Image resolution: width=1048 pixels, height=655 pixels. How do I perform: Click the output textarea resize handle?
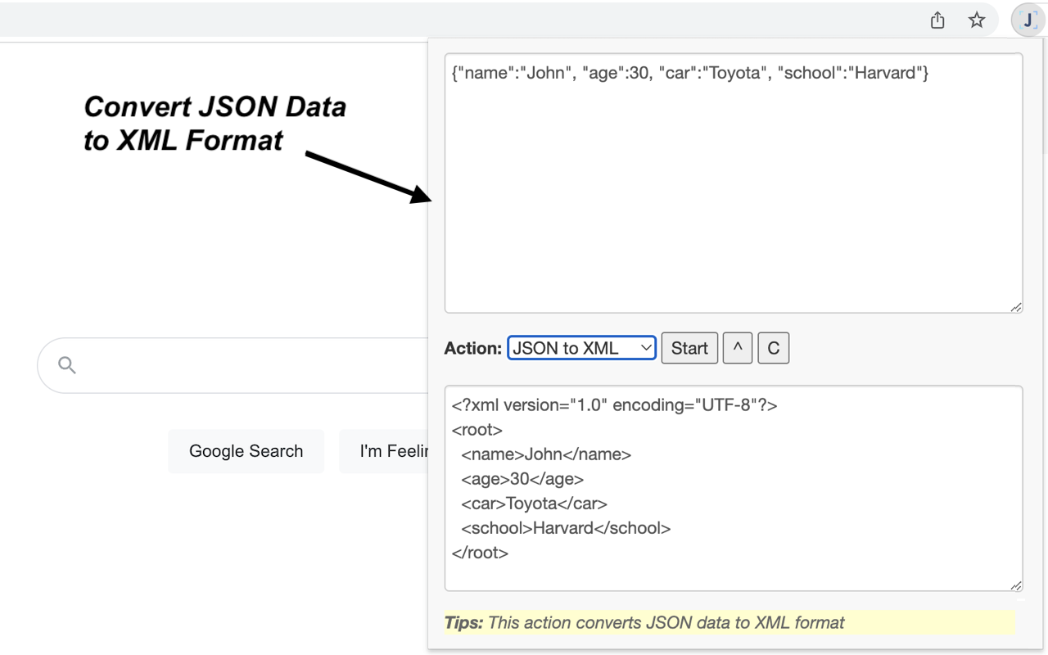point(1017,585)
